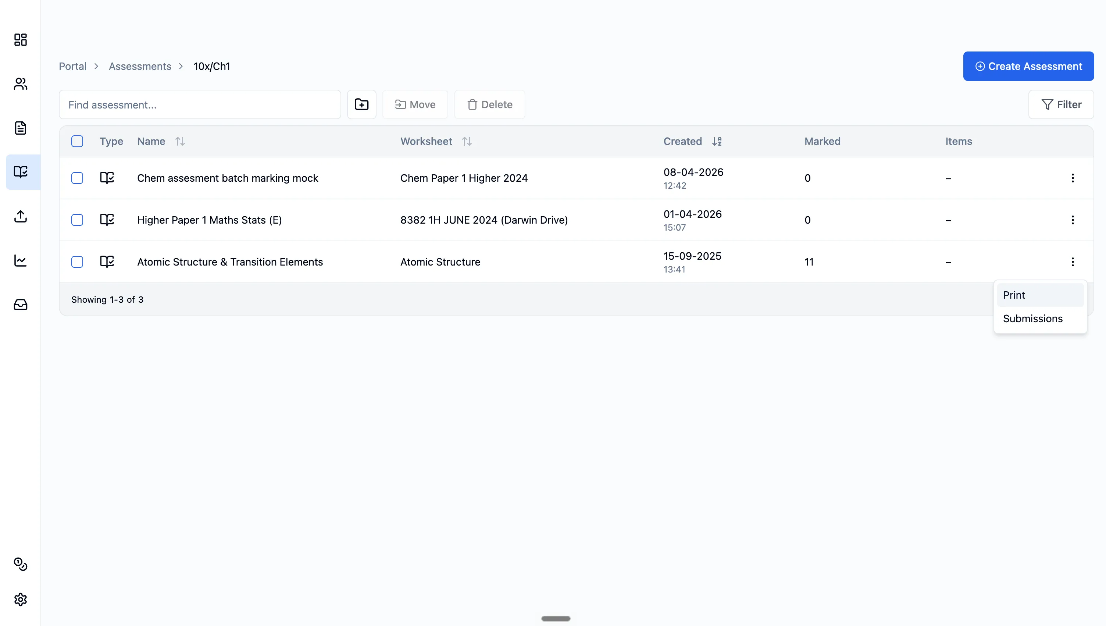1106x626 pixels.
Task: Click 'Atomic Structure' worksheet cell
Action: (x=440, y=262)
